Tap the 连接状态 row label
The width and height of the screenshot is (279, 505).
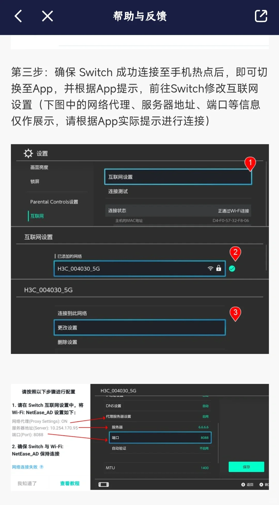(x=117, y=211)
